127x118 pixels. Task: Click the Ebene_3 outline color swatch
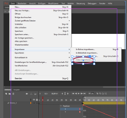point(31,103)
